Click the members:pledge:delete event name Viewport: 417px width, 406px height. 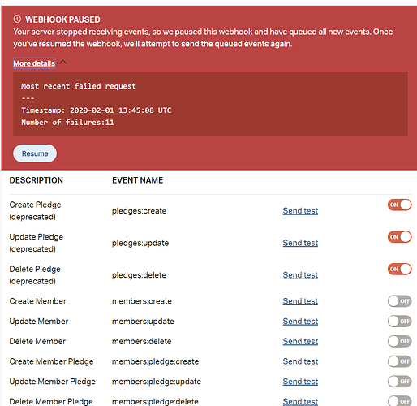tap(155, 401)
